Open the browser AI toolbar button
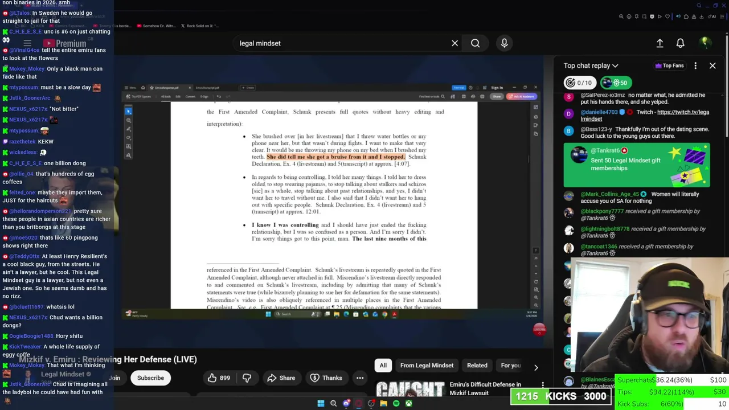 pyautogui.click(x=712, y=17)
